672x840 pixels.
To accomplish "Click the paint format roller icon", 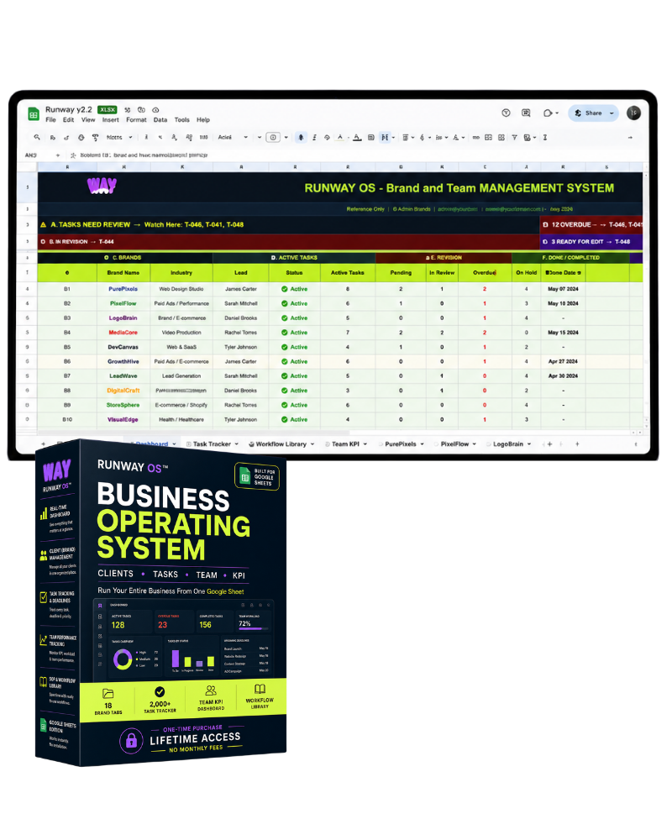I will point(96,138).
